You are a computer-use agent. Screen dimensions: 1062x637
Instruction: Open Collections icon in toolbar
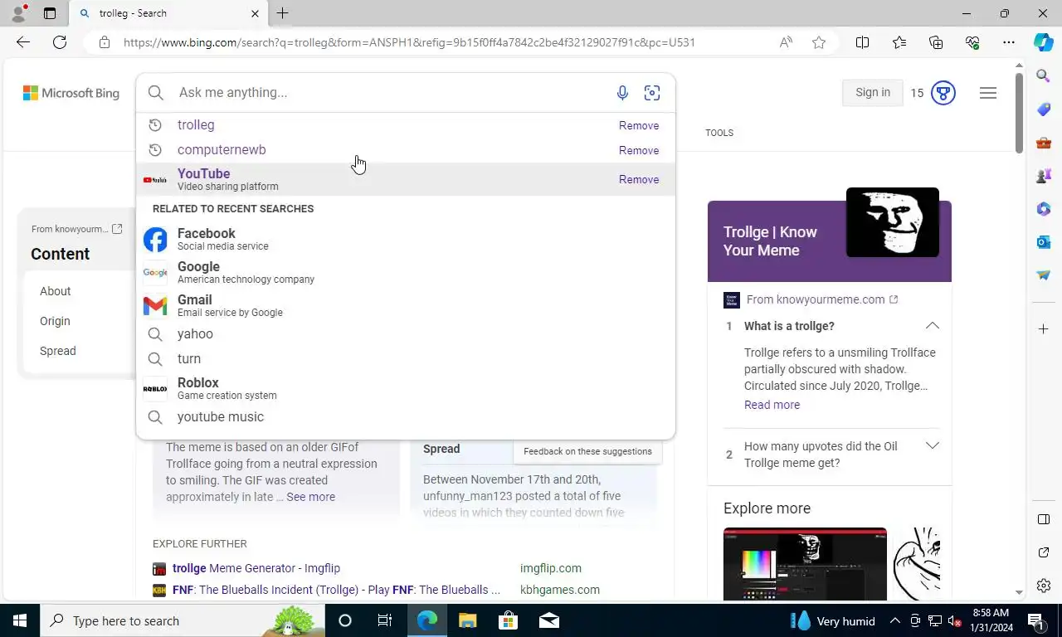click(x=936, y=42)
